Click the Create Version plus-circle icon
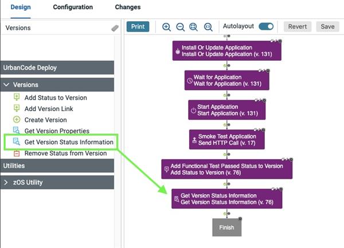 coord(17,120)
